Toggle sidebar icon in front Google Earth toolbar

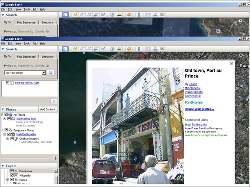pyautogui.click(x=65, y=49)
